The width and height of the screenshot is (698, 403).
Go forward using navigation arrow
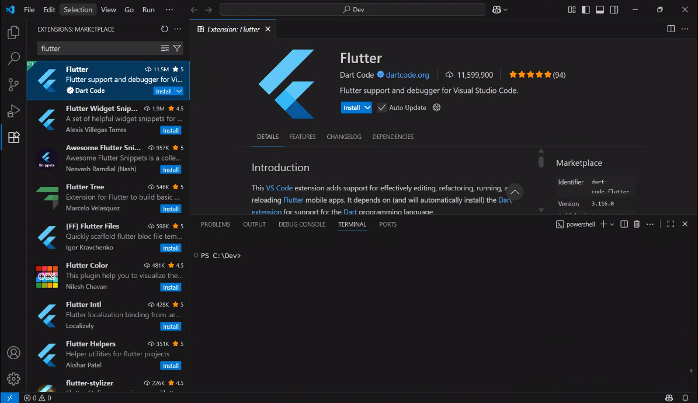[x=209, y=9]
